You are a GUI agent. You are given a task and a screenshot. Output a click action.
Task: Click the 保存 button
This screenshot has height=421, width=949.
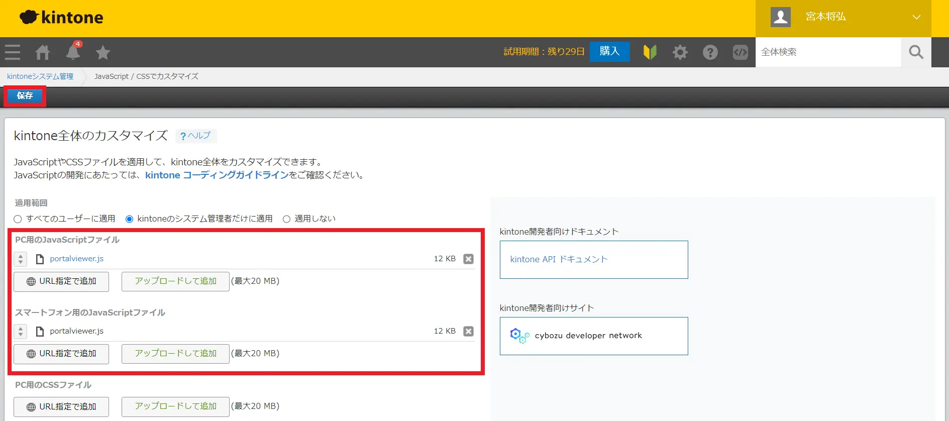[x=25, y=95]
